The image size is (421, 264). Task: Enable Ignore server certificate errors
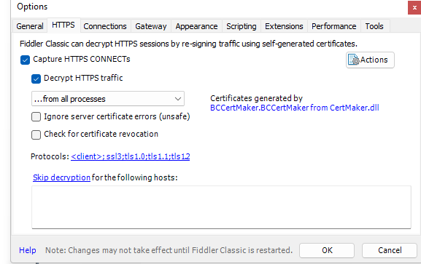pyautogui.click(x=36, y=117)
